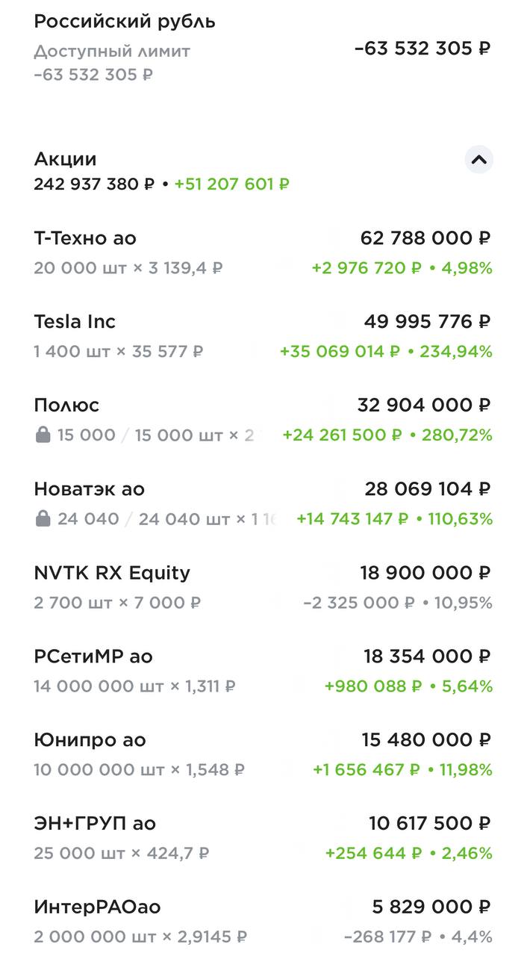Collapse the Акции section chevron
Image resolution: width=527 pixels, height=956 pixels.
[478, 159]
